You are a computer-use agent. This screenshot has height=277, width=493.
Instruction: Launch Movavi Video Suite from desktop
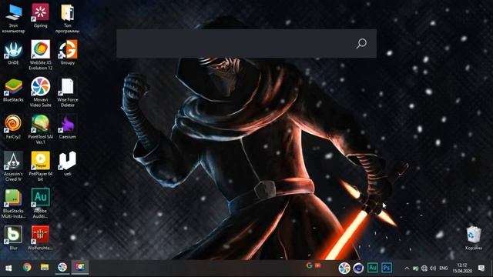point(41,92)
